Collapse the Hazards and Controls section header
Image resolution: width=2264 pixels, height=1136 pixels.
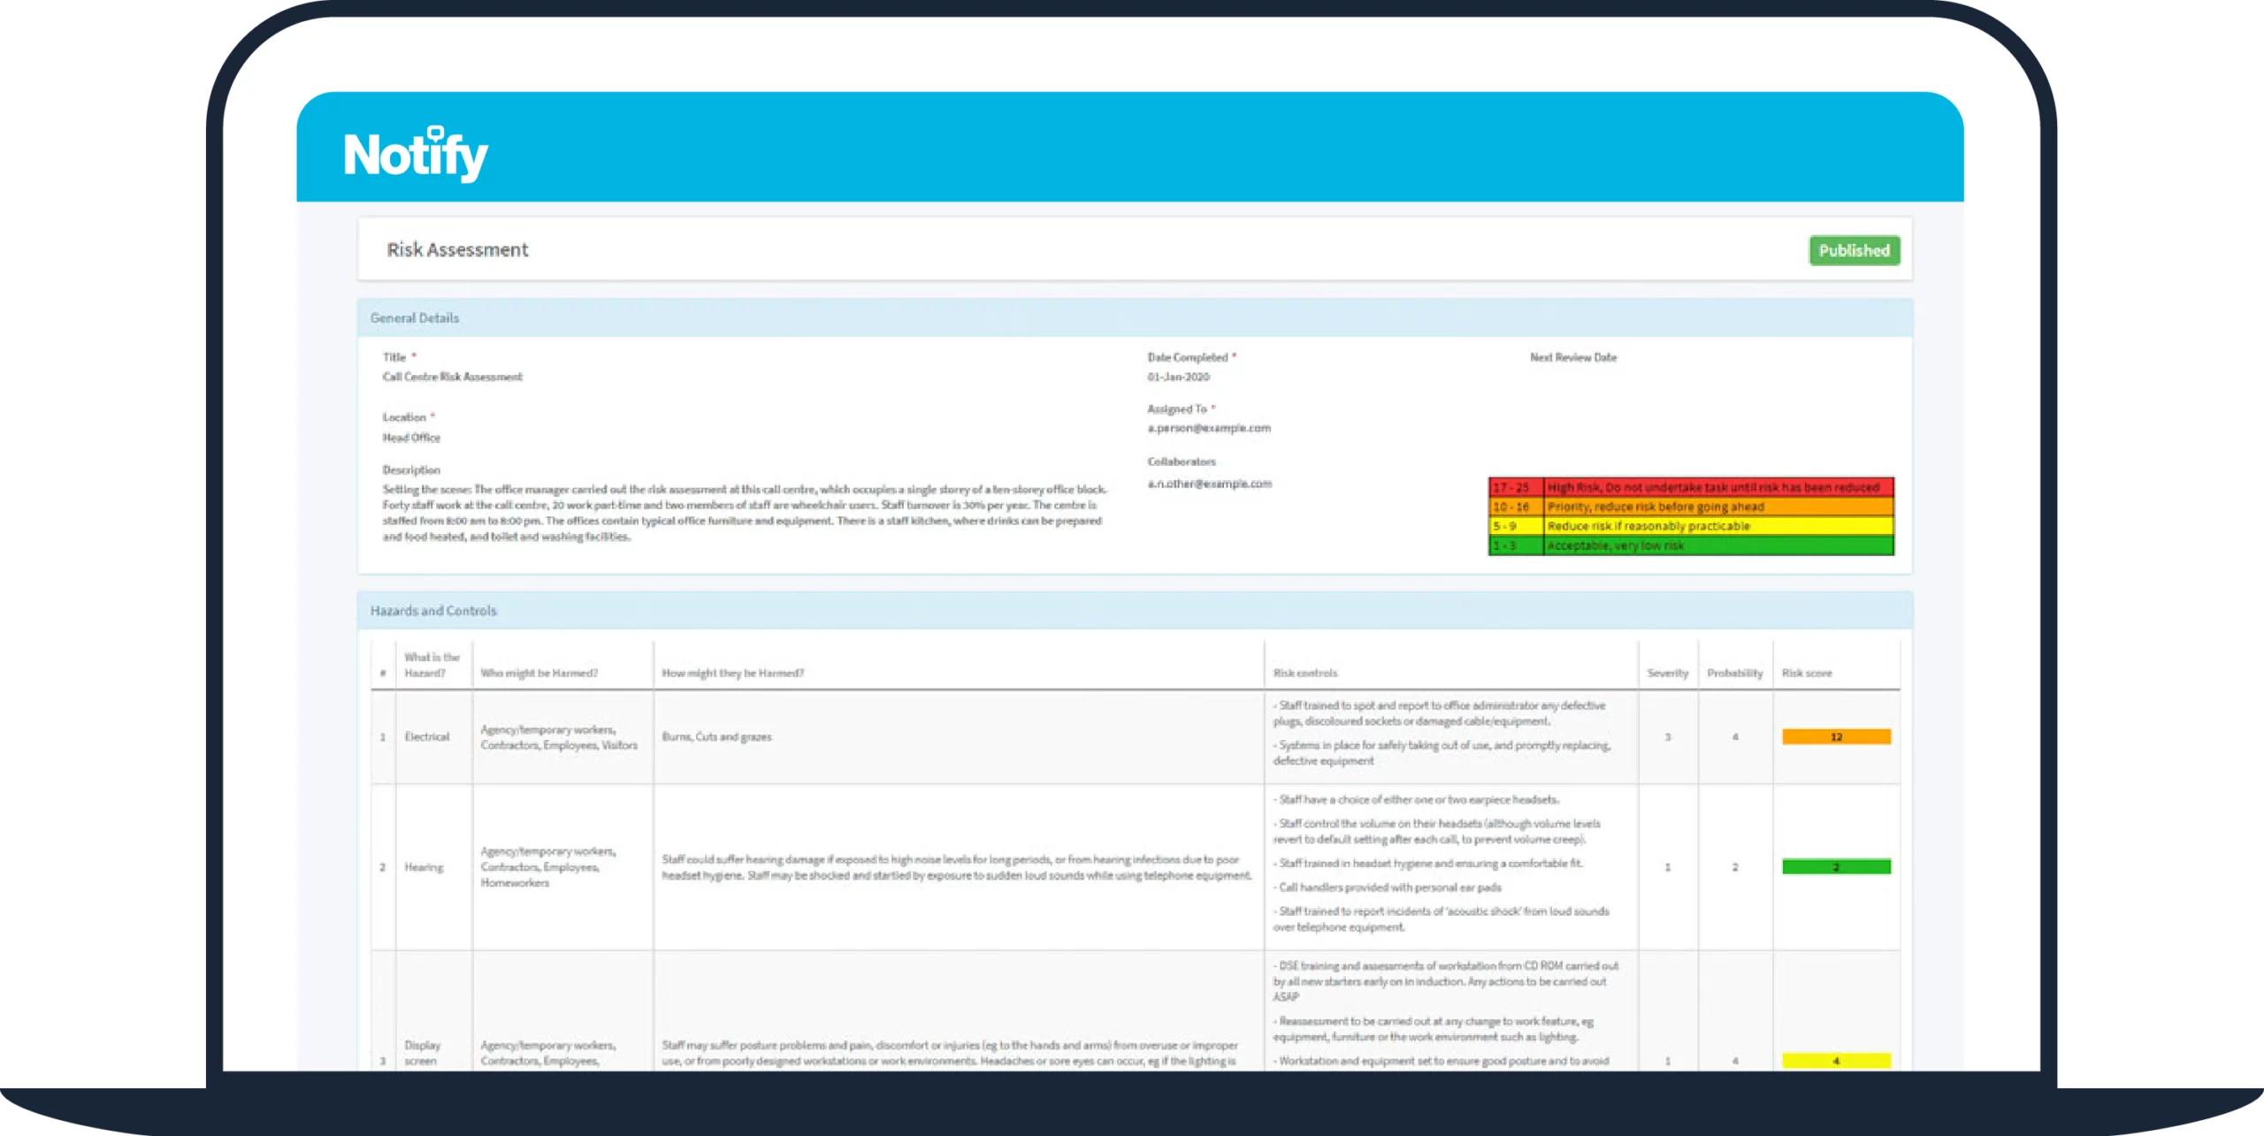click(433, 610)
